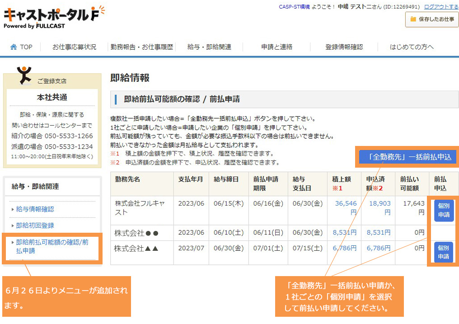
Task: Open 申請と連絡 menu item
Action: tap(276, 47)
